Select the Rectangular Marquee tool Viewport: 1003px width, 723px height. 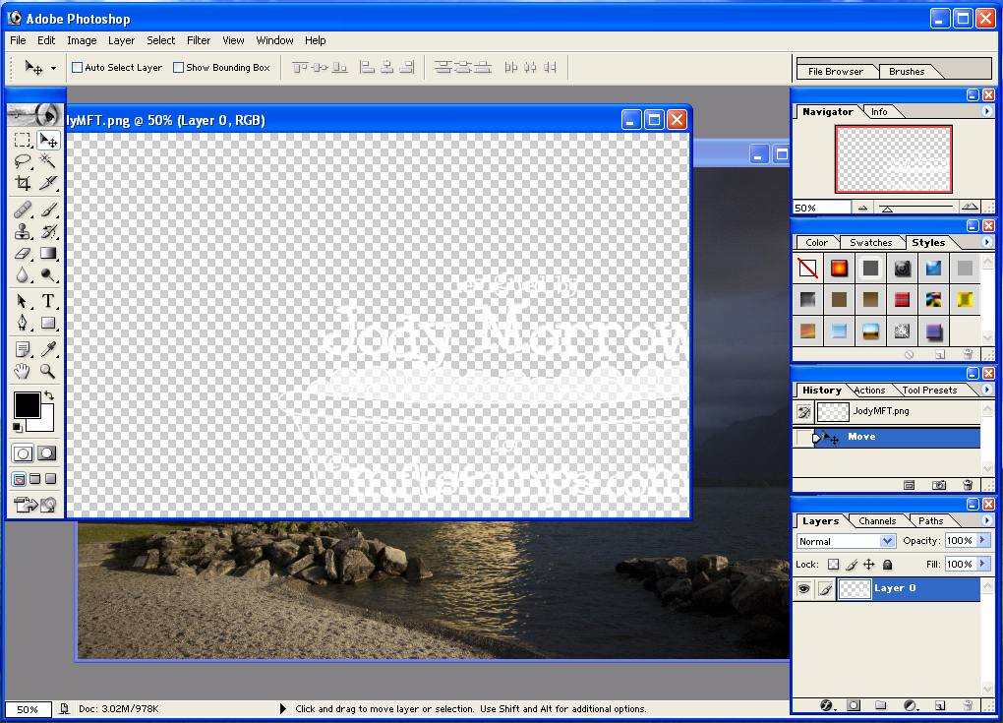click(23, 140)
